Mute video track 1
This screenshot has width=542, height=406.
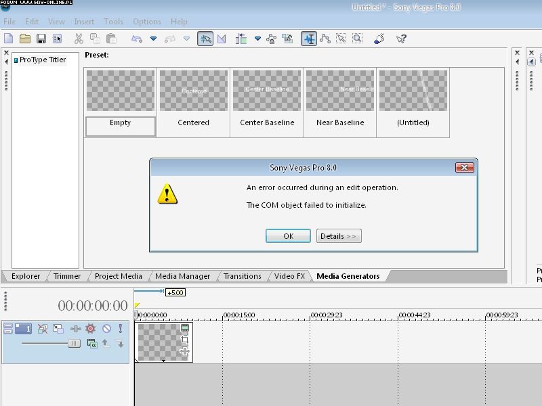pos(106,328)
